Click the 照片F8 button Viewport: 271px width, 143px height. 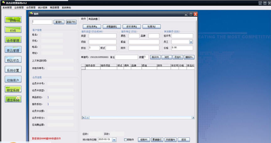(x=155, y=57)
